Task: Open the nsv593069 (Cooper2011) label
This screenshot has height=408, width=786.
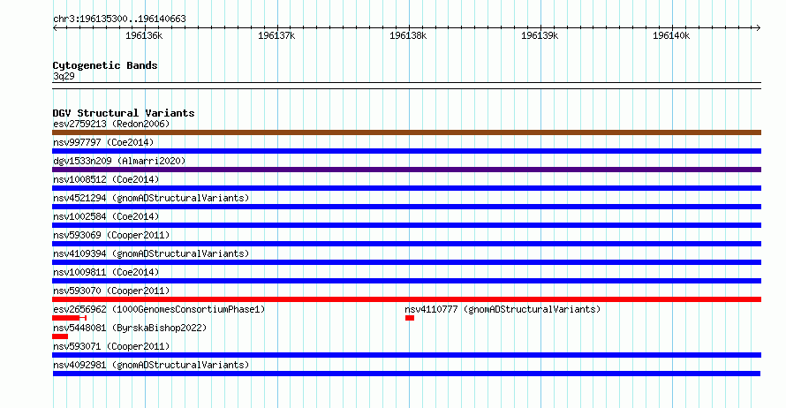Action: tap(111, 235)
